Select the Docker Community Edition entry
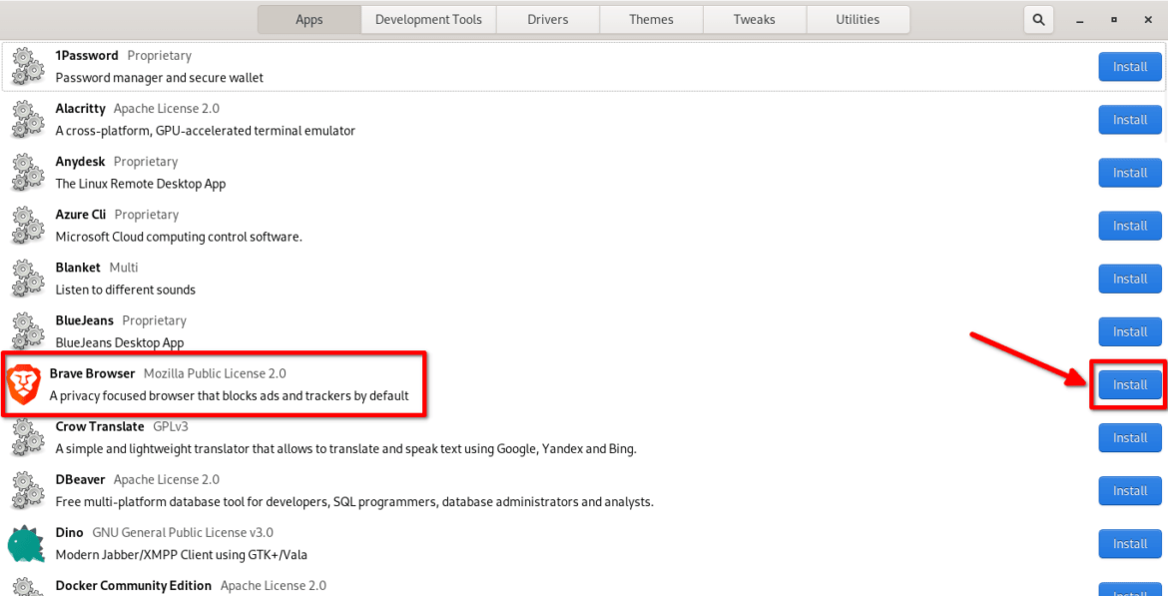 (133, 585)
